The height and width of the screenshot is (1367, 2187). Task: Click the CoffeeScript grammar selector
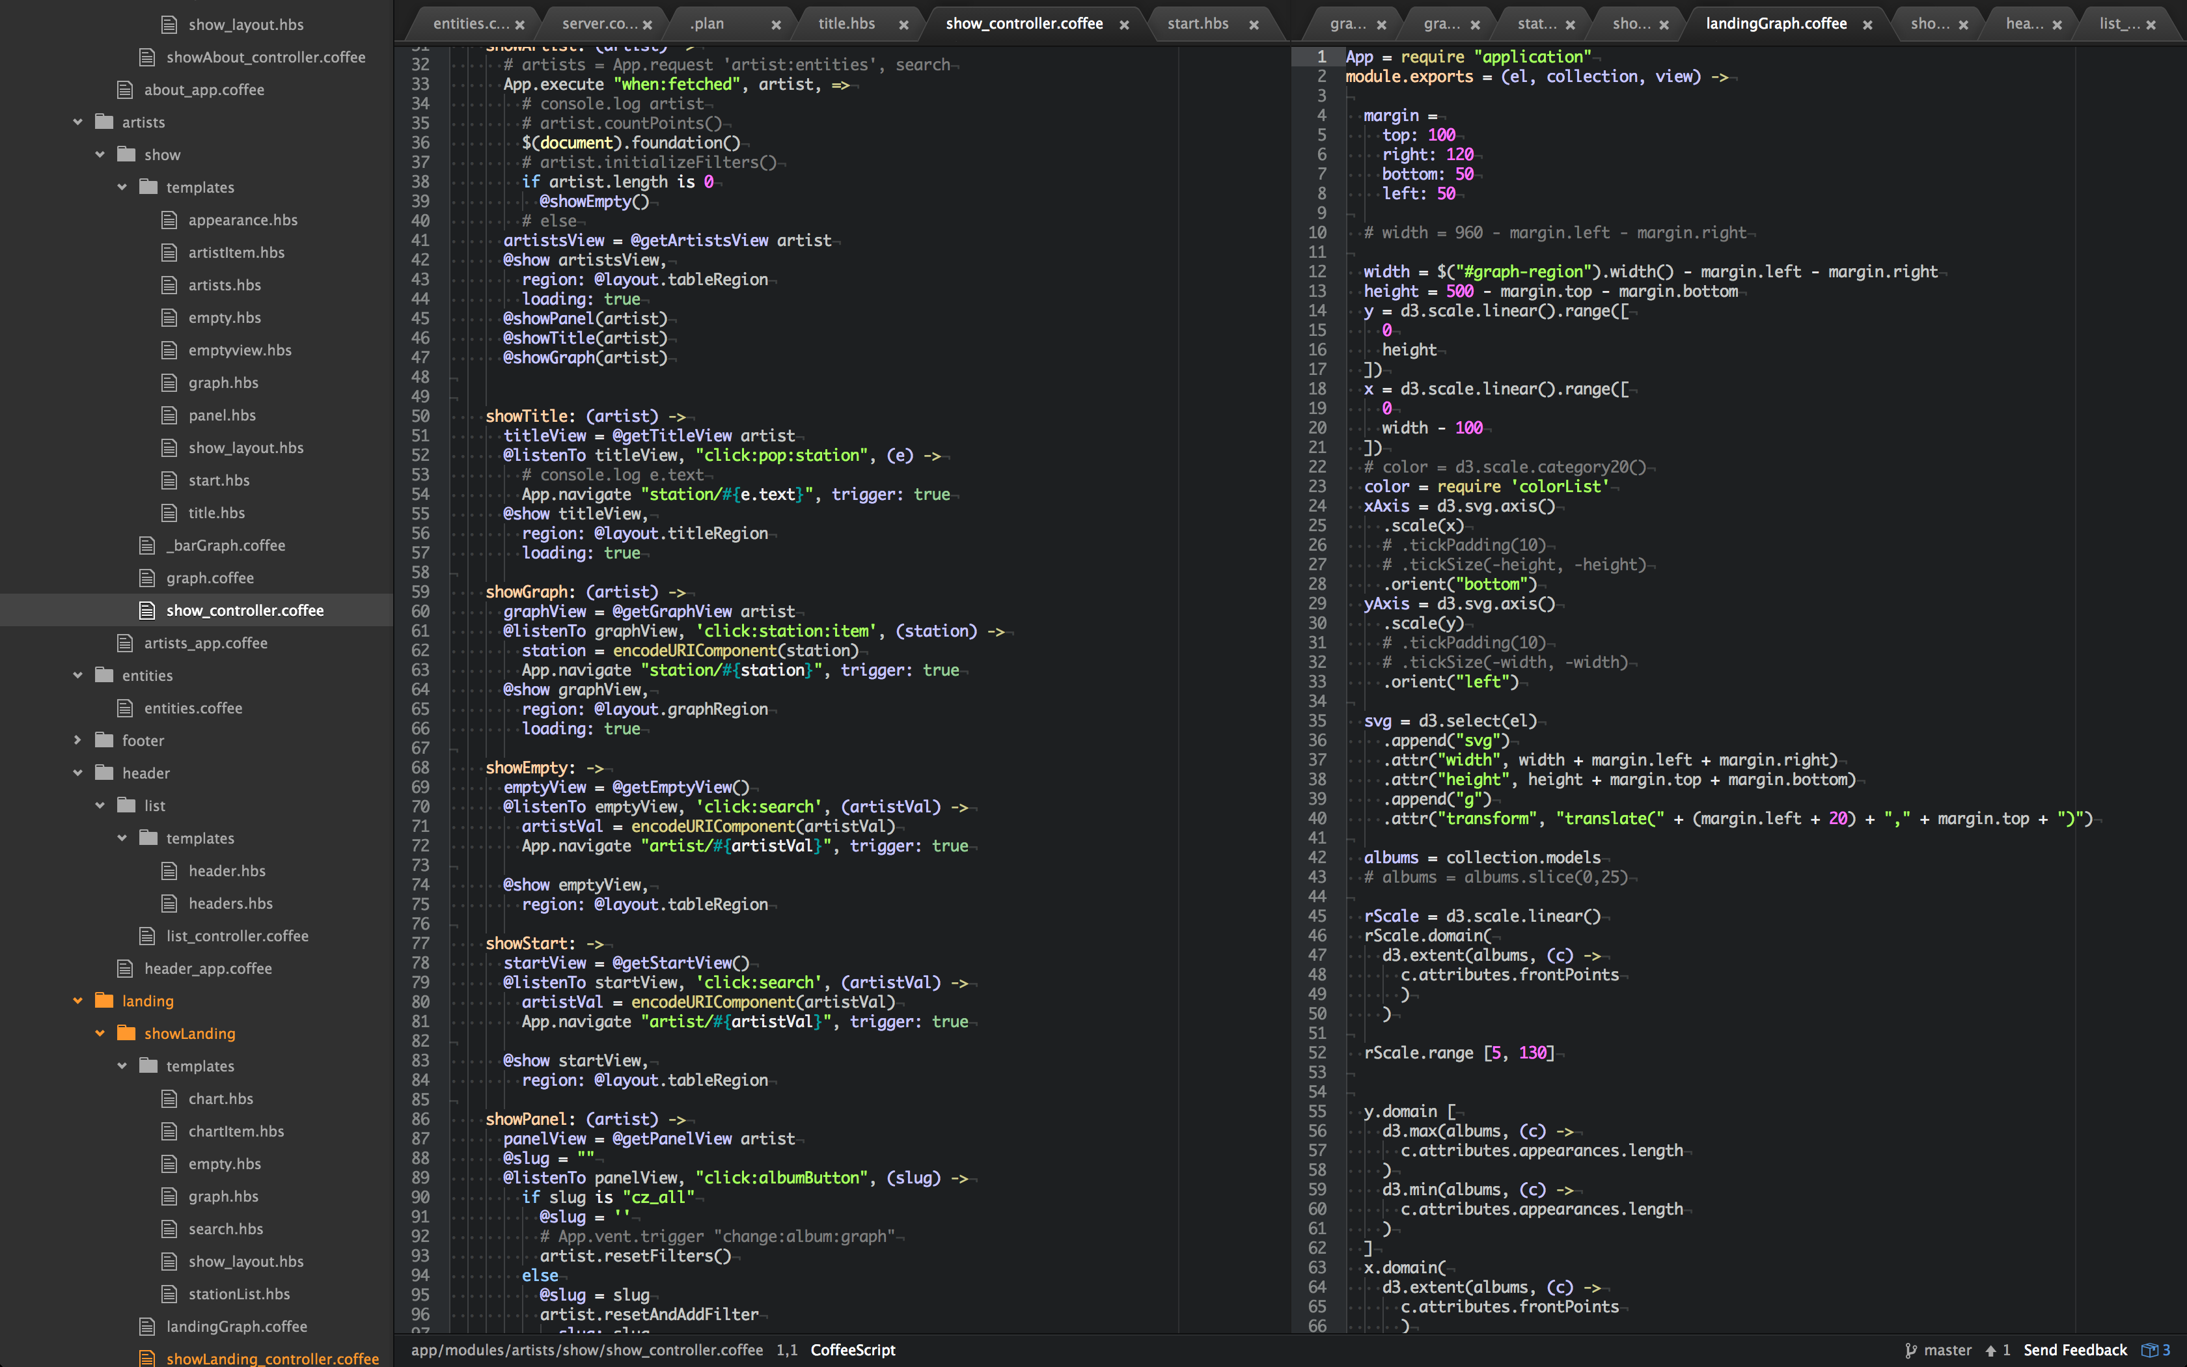852,1350
